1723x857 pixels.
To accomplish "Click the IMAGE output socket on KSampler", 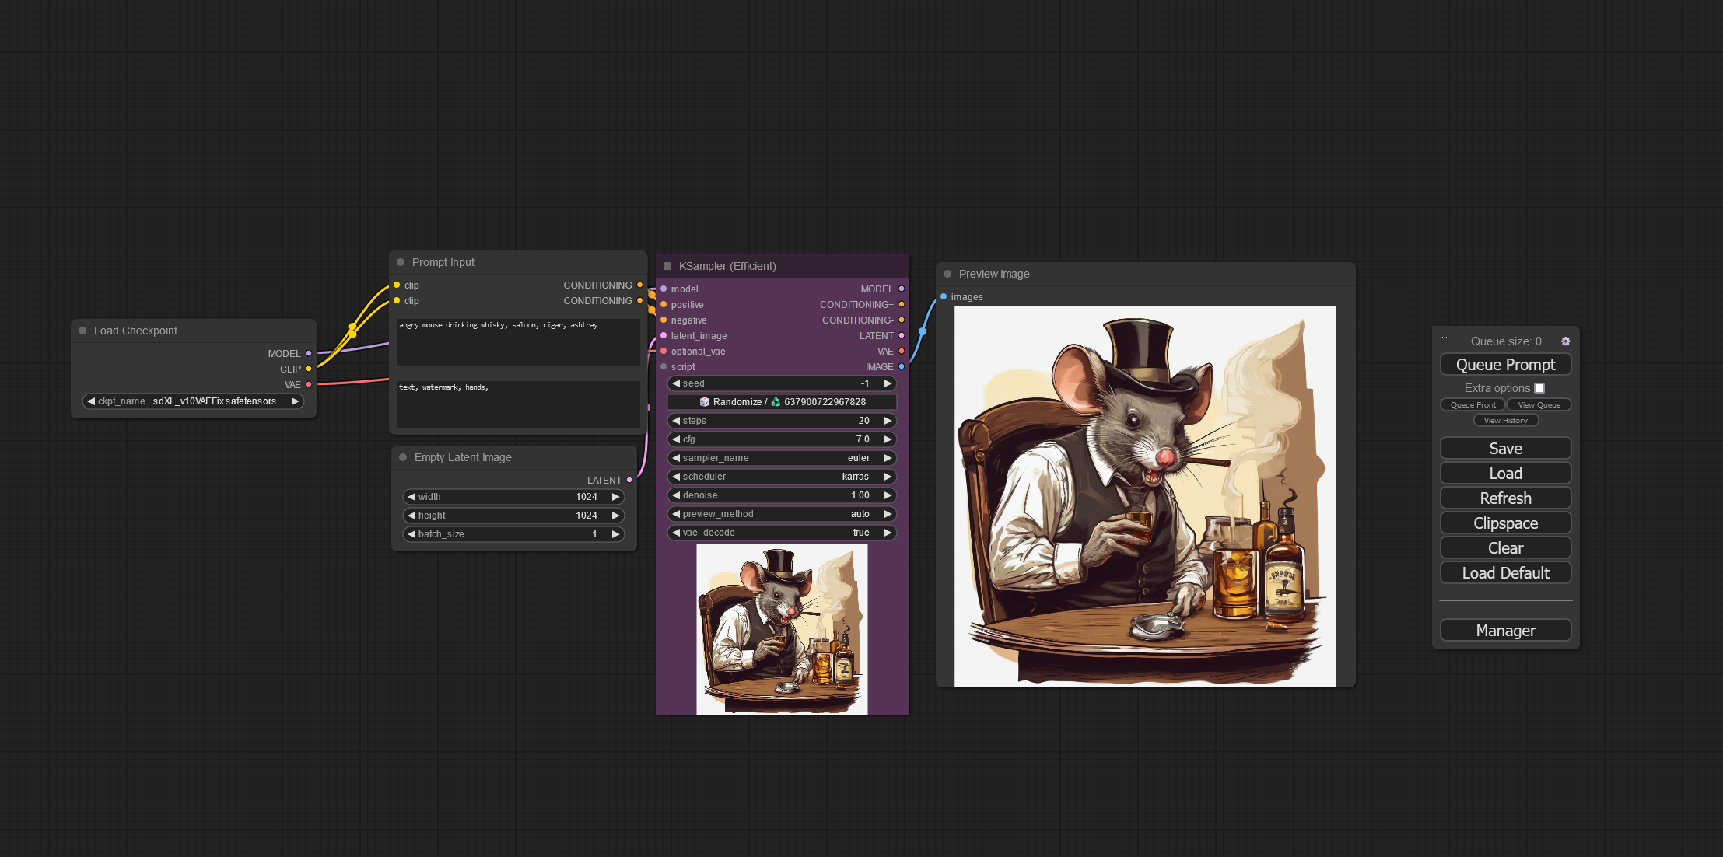I will click(x=902, y=366).
